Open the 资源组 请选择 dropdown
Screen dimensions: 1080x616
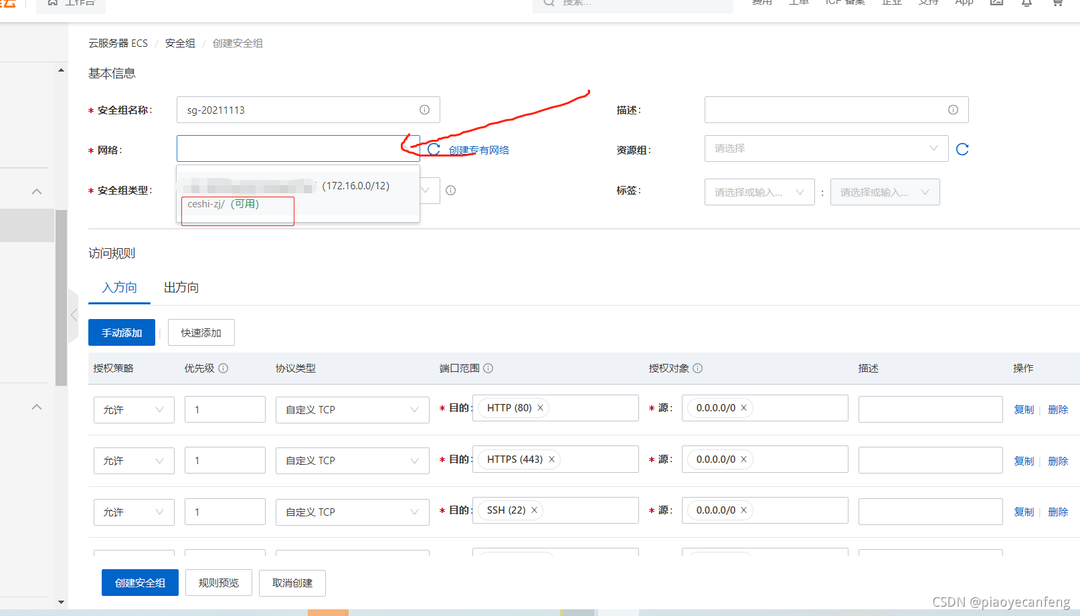pyautogui.click(x=826, y=148)
